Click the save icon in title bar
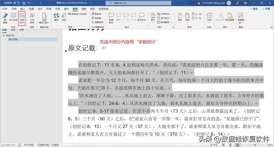 (x=24, y=3)
